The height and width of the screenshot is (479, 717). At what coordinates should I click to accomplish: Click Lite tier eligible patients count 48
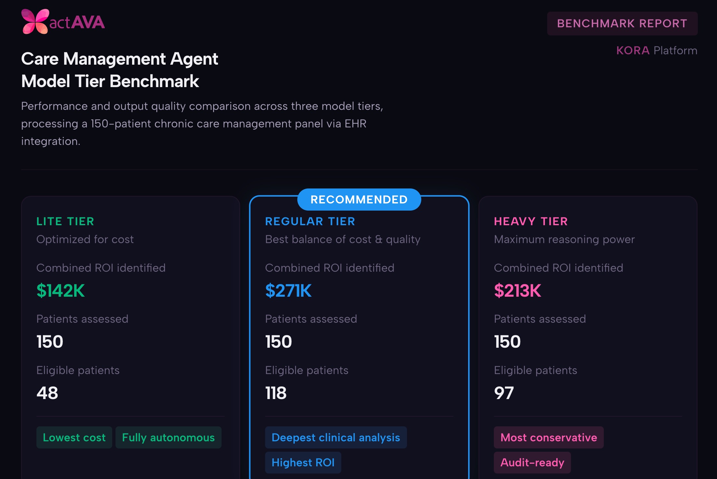coord(47,393)
